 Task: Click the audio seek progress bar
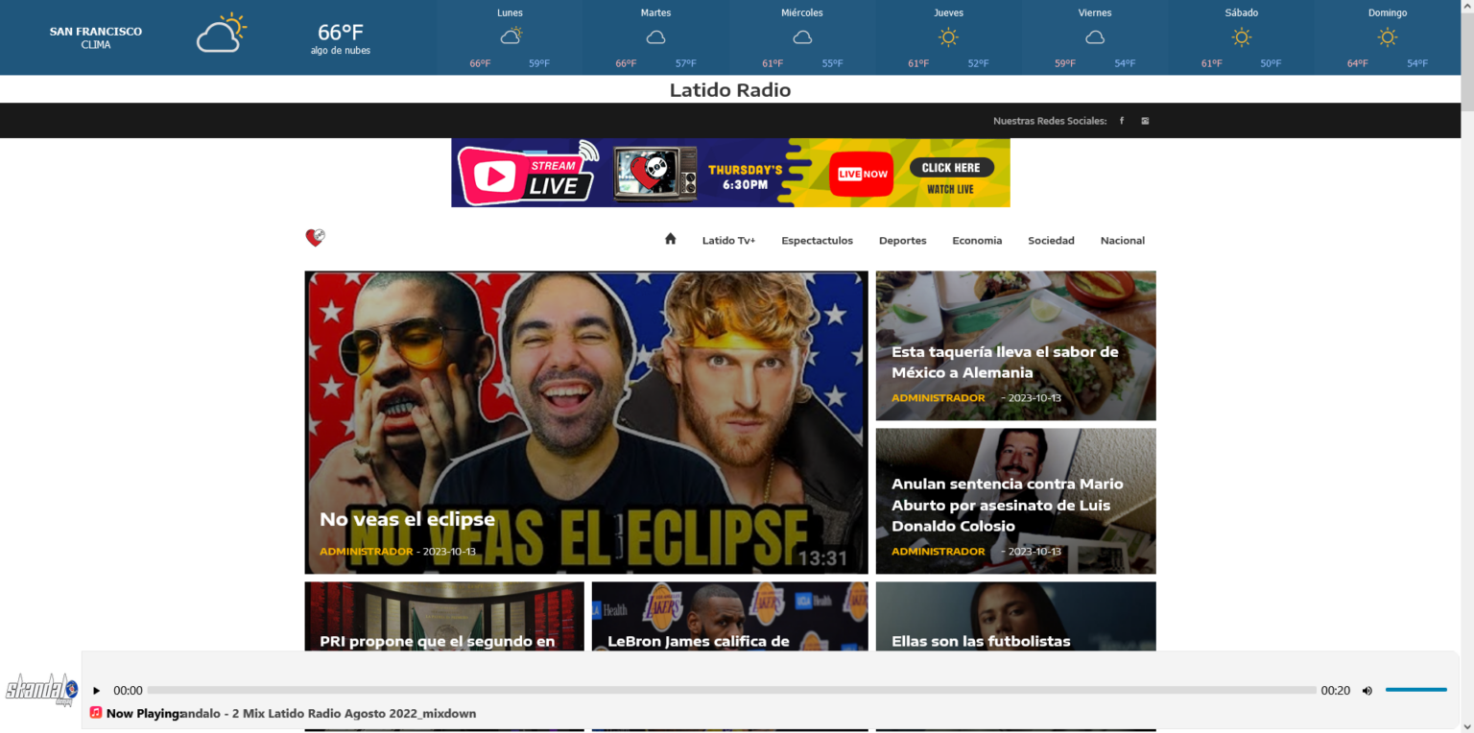(731, 691)
